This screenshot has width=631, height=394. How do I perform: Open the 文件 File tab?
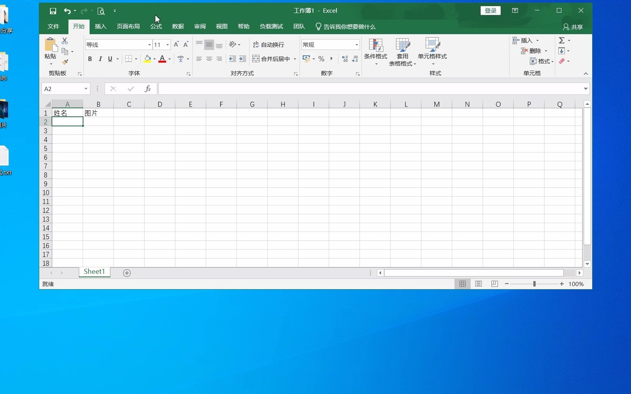click(53, 26)
